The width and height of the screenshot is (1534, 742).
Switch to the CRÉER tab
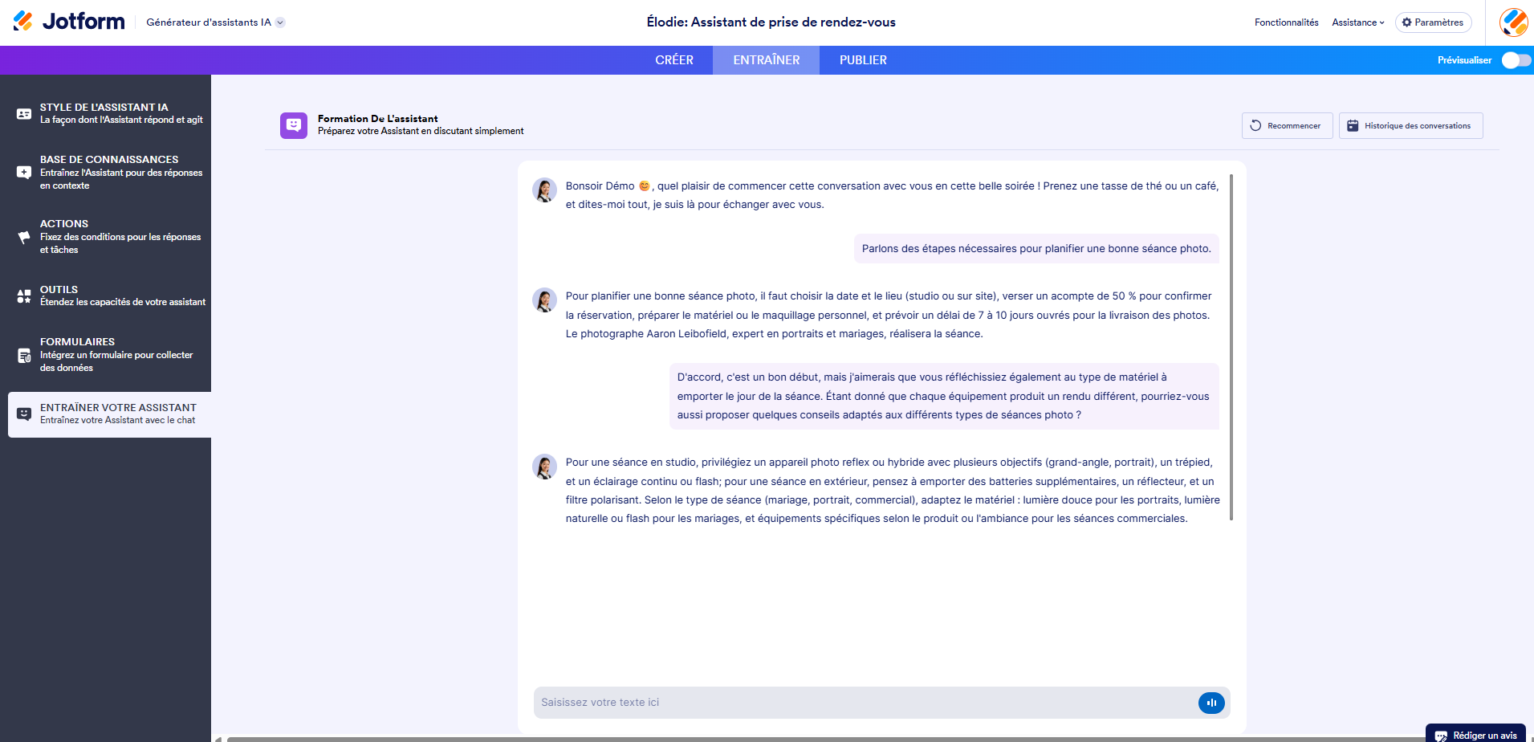pyautogui.click(x=674, y=60)
